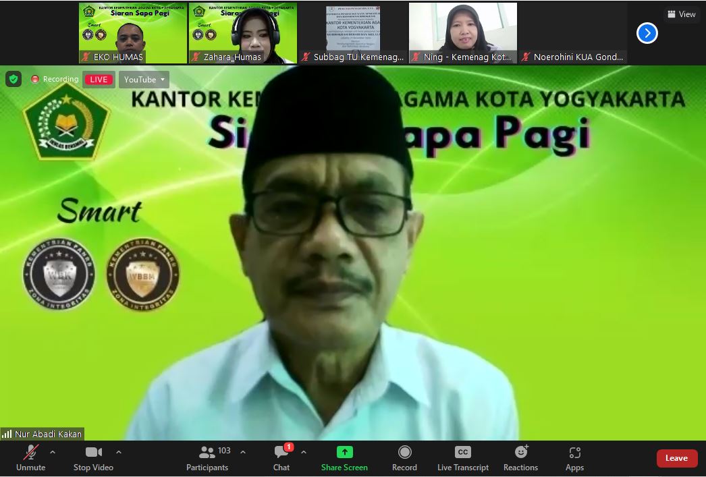Click muted mic icon on Ning - Kemenag
Image resolution: width=706 pixels, height=477 pixels.
416,57
